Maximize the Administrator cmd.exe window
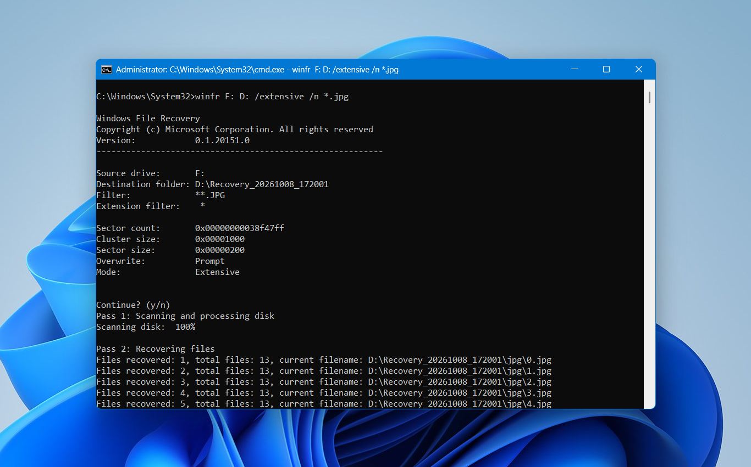Screen dimensions: 751x467 click(x=606, y=70)
